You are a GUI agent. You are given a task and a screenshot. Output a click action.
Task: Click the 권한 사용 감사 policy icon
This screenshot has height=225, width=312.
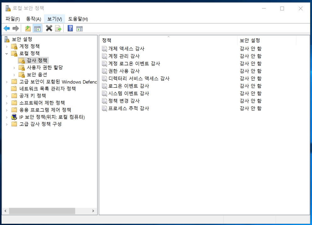pos(105,71)
